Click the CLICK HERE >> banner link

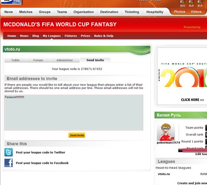point(193,100)
